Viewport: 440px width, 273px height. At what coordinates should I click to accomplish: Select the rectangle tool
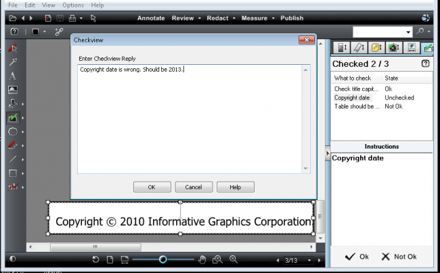[x=13, y=173]
